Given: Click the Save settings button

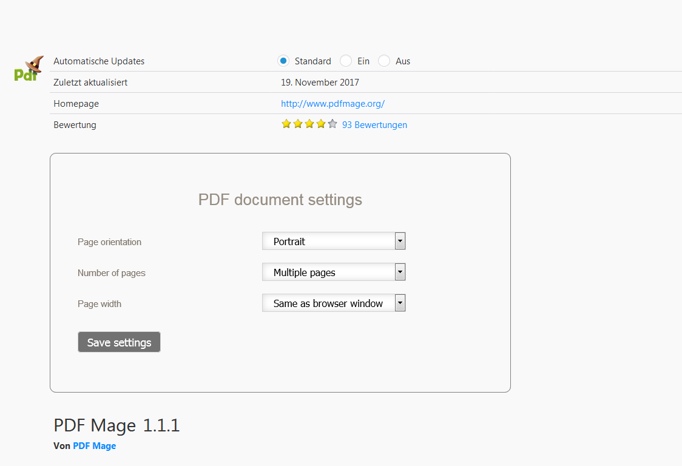Looking at the screenshot, I should (x=119, y=342).
